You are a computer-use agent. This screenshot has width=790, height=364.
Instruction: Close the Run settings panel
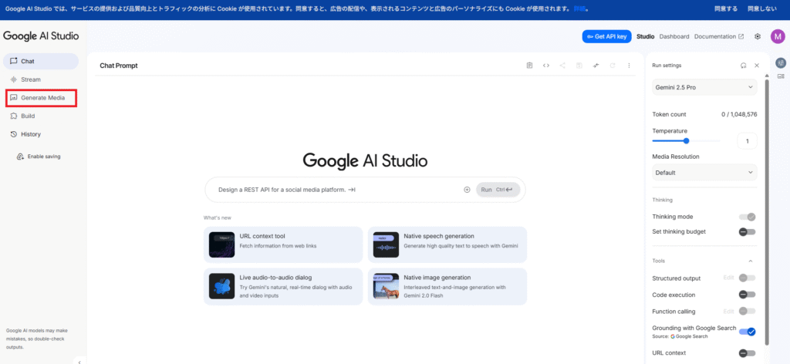pos(756,66)
